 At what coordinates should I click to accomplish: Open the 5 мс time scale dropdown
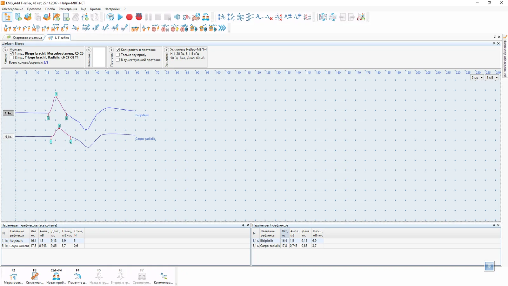point(477,78)
